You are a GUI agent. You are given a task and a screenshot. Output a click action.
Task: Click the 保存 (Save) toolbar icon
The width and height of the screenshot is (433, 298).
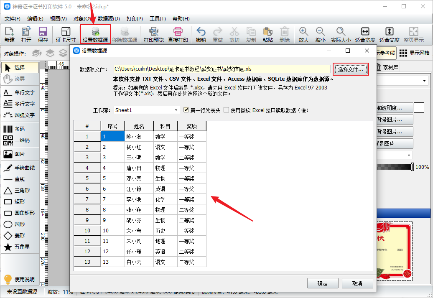click(43, 35)
